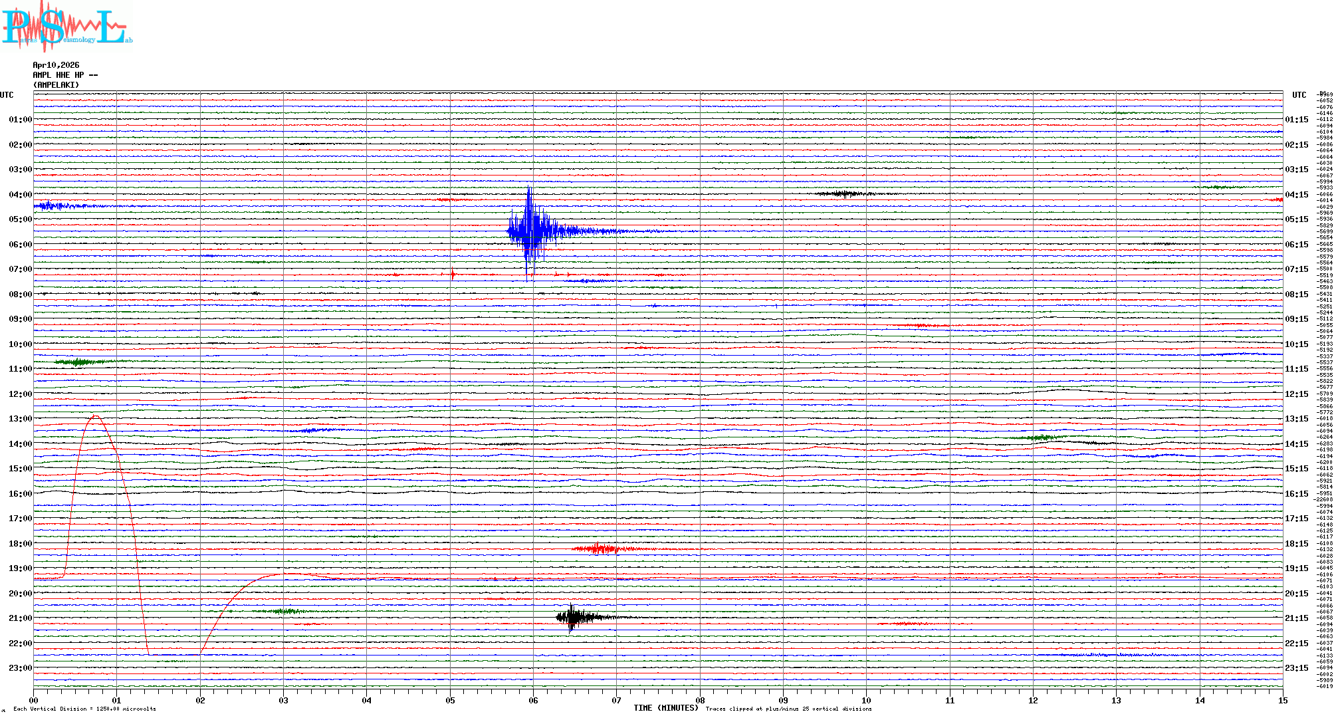Click the vertical division microvolts note
Viewport: 1336px width, 718px height.
pos(84,709)
